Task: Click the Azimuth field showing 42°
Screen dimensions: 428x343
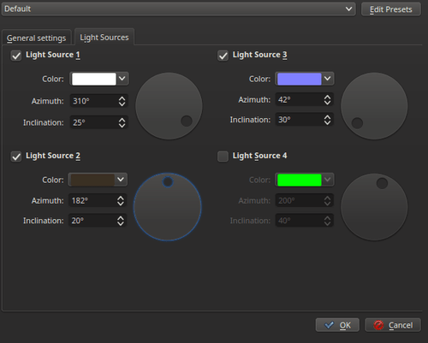Action: [305, 100]
